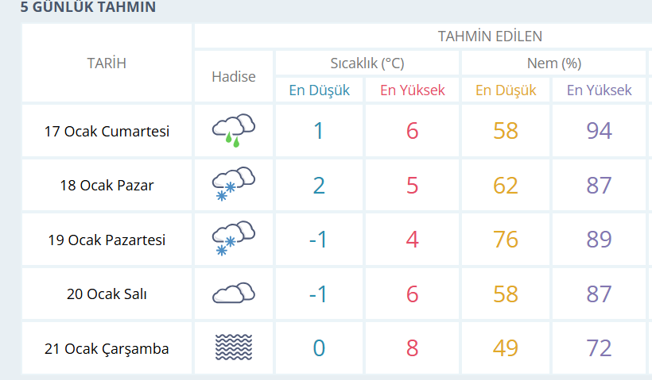Click the TARİH column header
This screenshot has height=380, width=652.
tap(107, 63)
